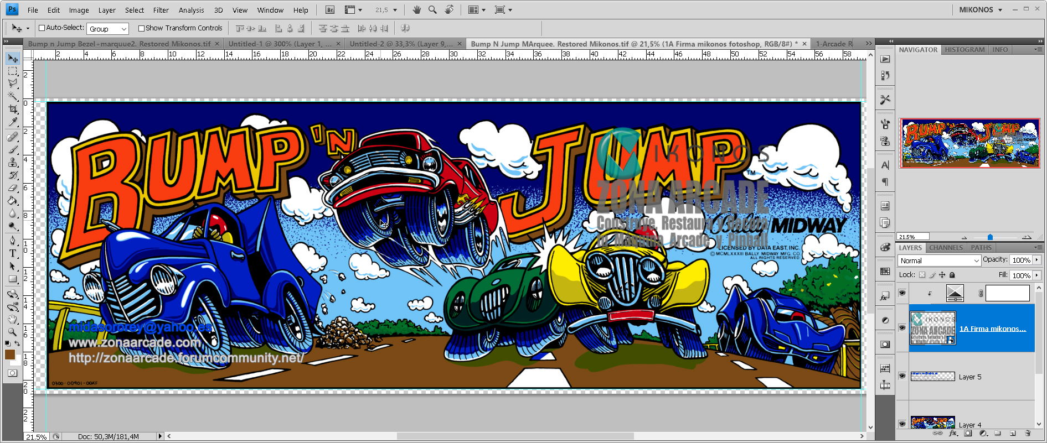Image resolution: width=1047 pixels, height=443 pixels.
Task: Select the Burn tool
Action: tap(13, 226)
